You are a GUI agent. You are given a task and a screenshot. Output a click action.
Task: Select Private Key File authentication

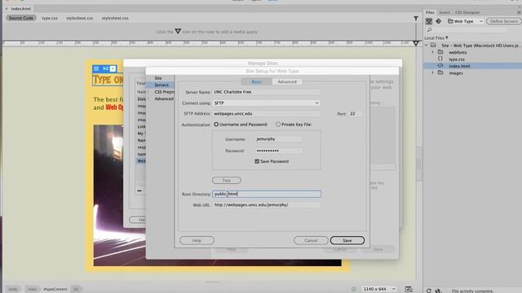[x=278, y=125]
